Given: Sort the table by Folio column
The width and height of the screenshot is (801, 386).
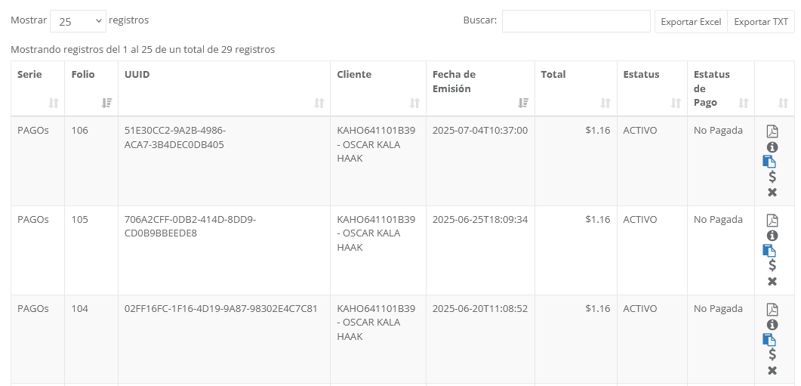Looking at the screenshot, I should 91,88.
